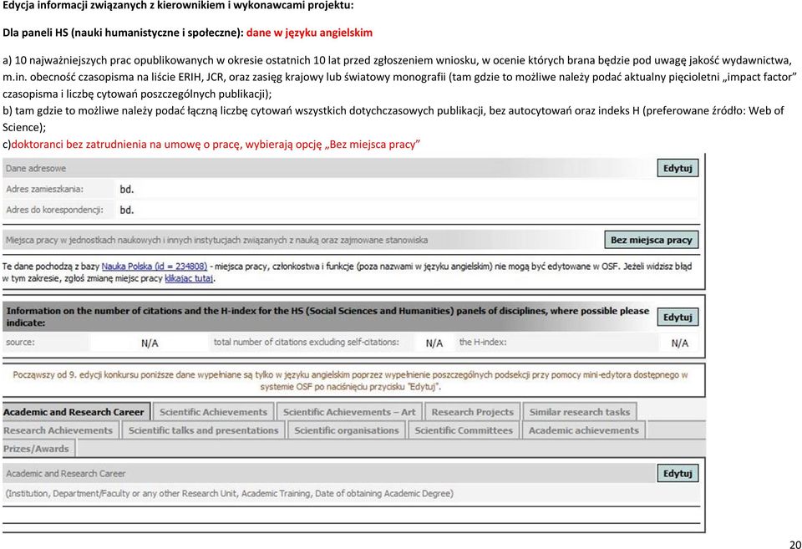The image size is (802, 549).
Task: Open Scientific talks and presentations tab
Action: click(204, 430)
